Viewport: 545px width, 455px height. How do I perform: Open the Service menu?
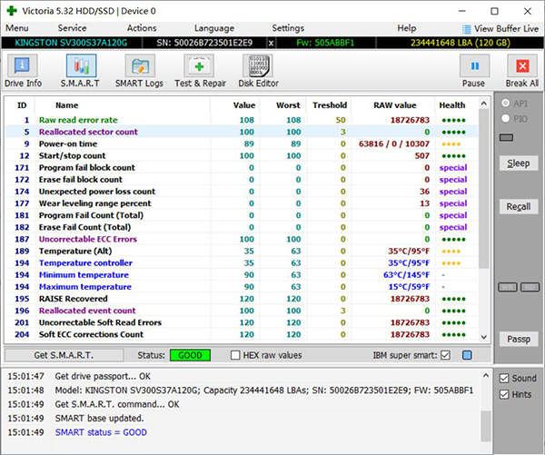point(72,28)
